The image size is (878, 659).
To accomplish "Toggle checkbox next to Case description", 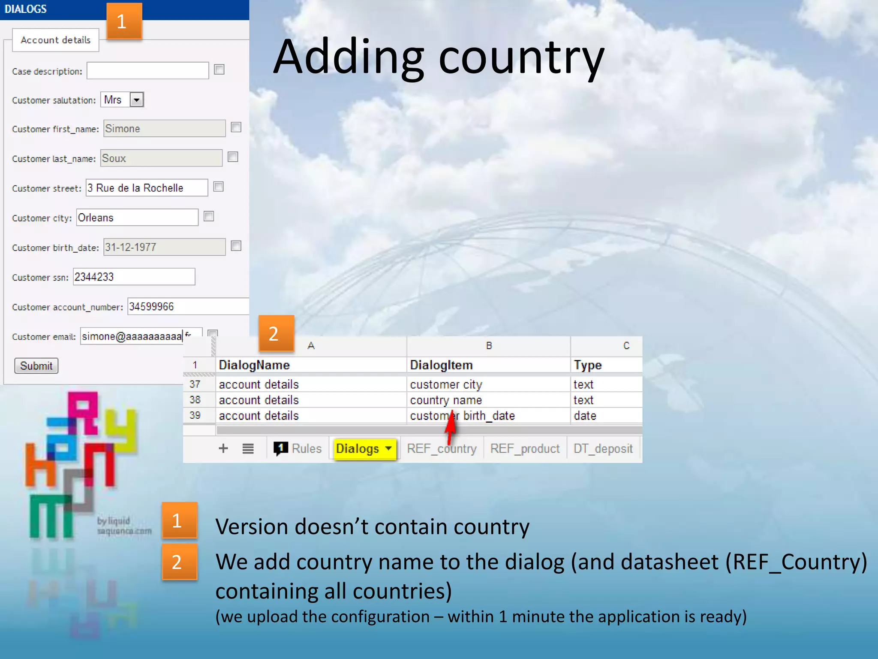I will click(x=219, y=70).
